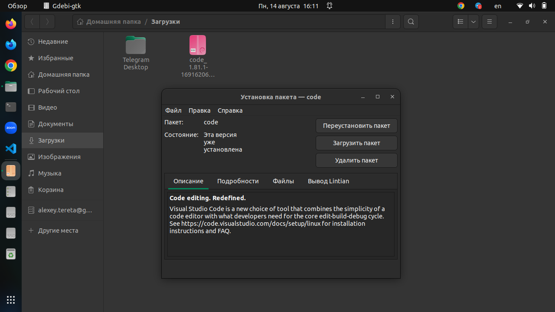Open the clock and calendar panel
This screenshot has width=555, height=312.
point(288,6)
